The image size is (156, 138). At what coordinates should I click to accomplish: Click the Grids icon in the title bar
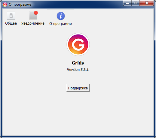pos(5,4)
